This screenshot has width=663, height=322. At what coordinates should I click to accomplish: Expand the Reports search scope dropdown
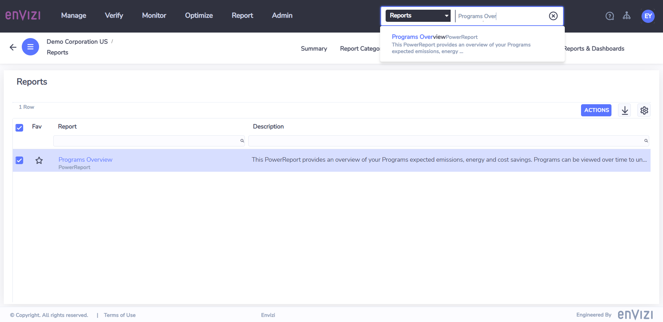point(418,16)
